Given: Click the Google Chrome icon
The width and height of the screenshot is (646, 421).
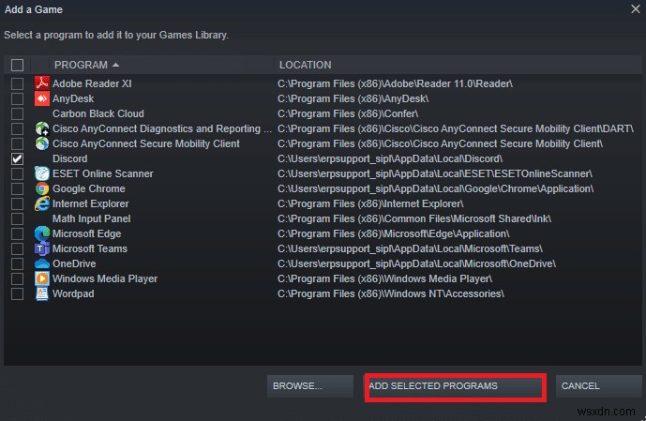Looking at the screenshot, I should [x=42, y=188].
